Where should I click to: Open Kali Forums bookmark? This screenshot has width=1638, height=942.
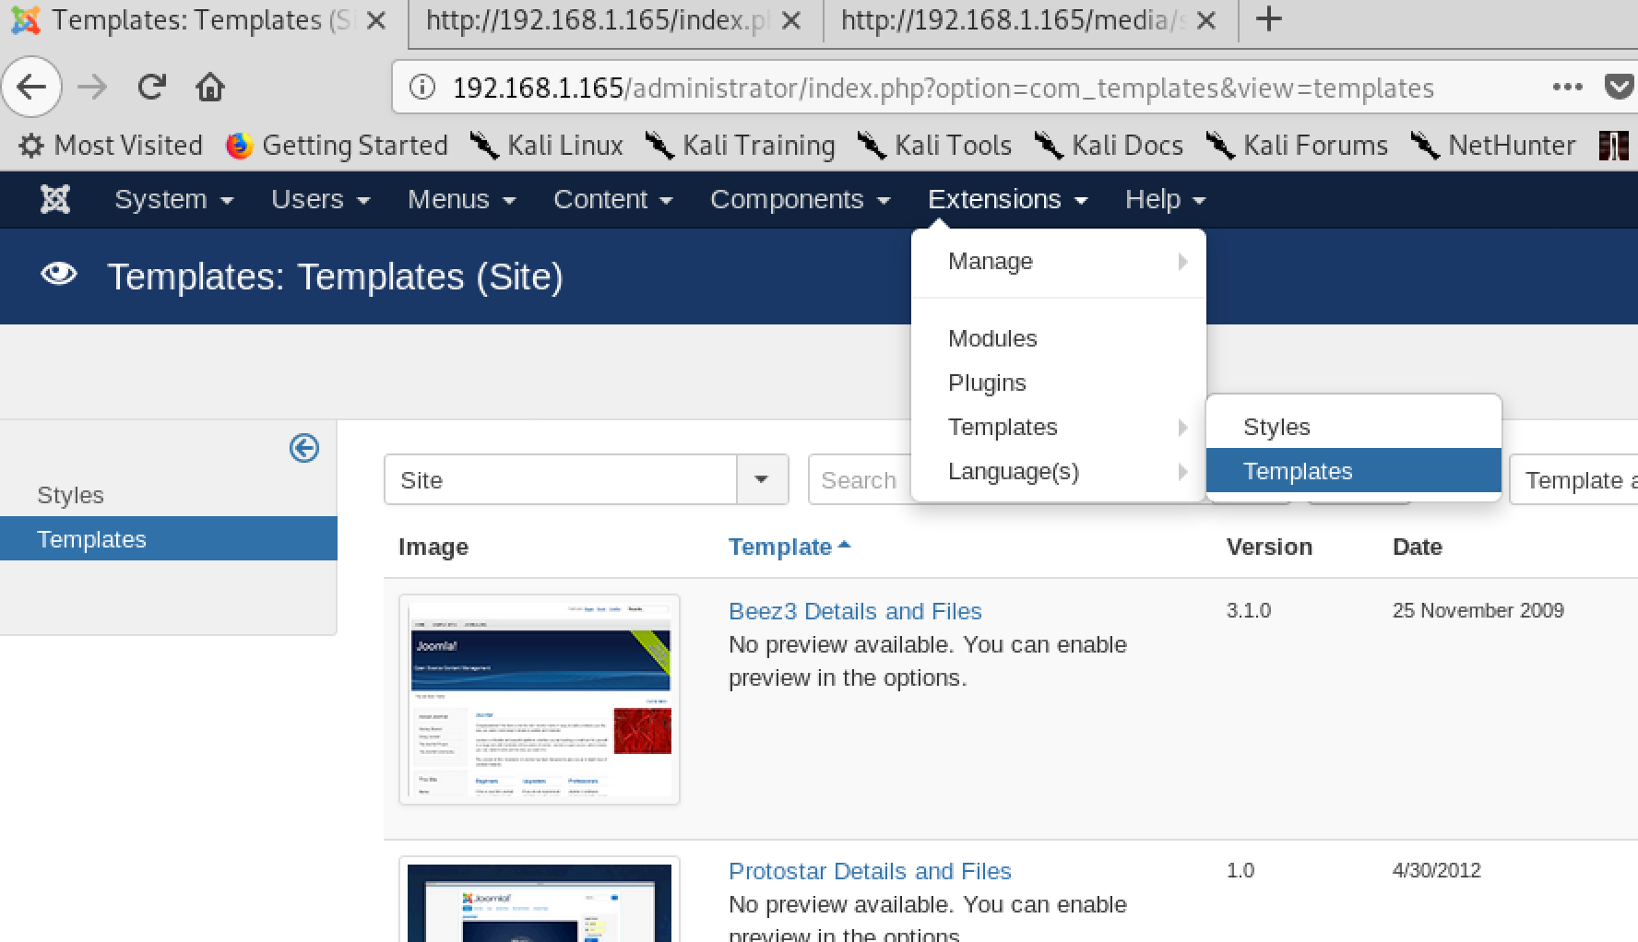[x=1297, y=145]
